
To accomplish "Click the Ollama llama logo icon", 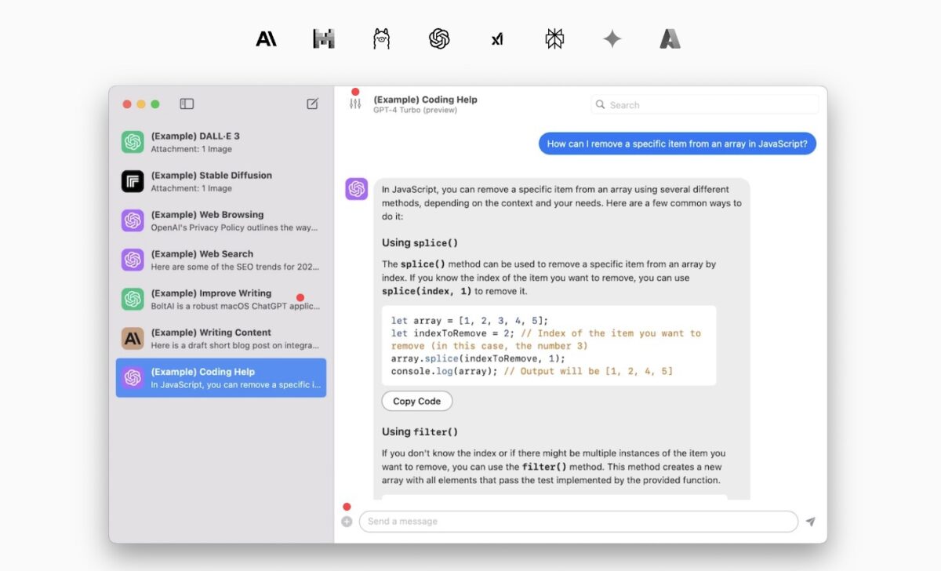I will (381, 38).
